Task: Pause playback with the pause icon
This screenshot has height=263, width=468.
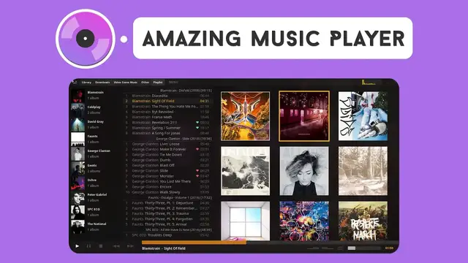Action: pos(88,246)
